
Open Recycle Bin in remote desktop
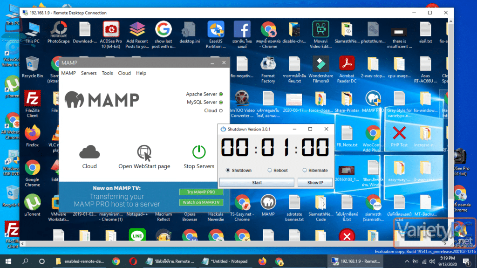click(32, 67)
